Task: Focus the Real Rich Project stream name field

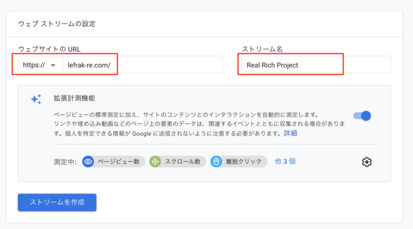Action: point(316,65)
